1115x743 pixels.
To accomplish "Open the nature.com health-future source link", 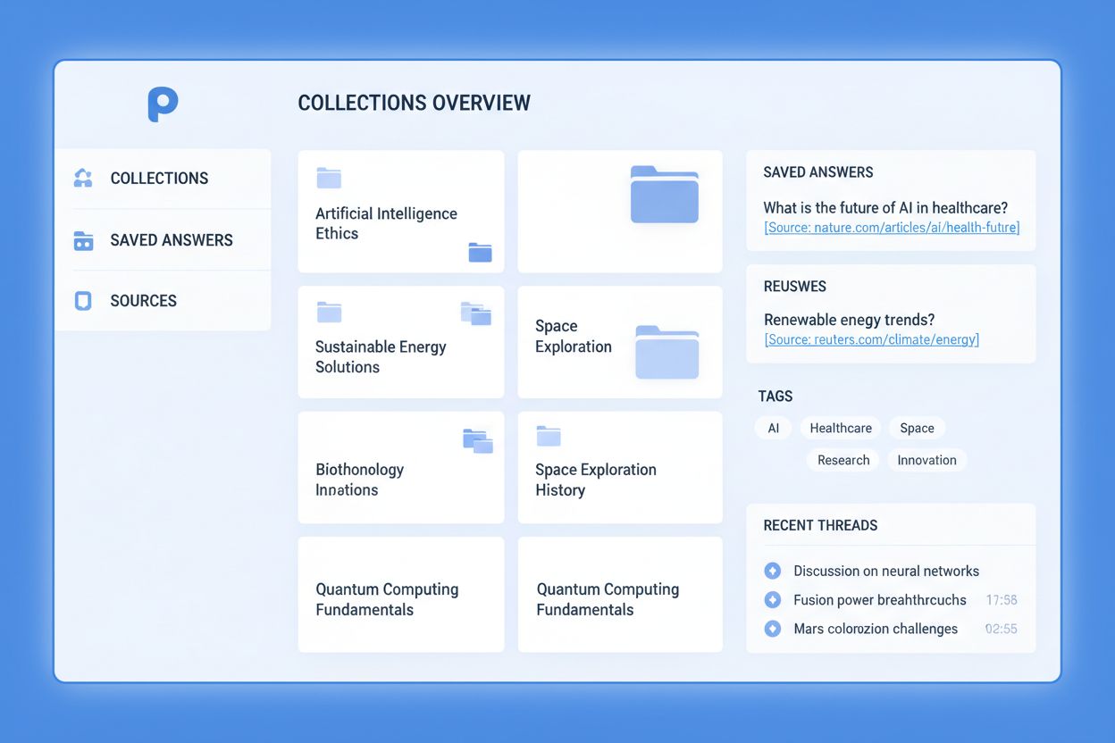I will tap(891, 228).
